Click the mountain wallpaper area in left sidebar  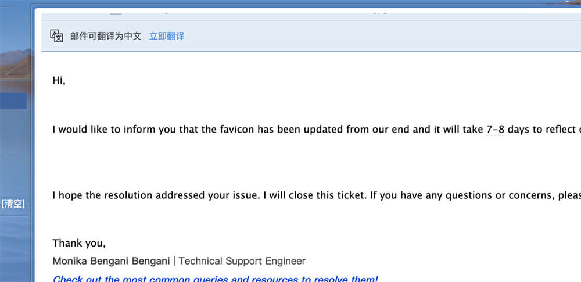coord(16,65)
